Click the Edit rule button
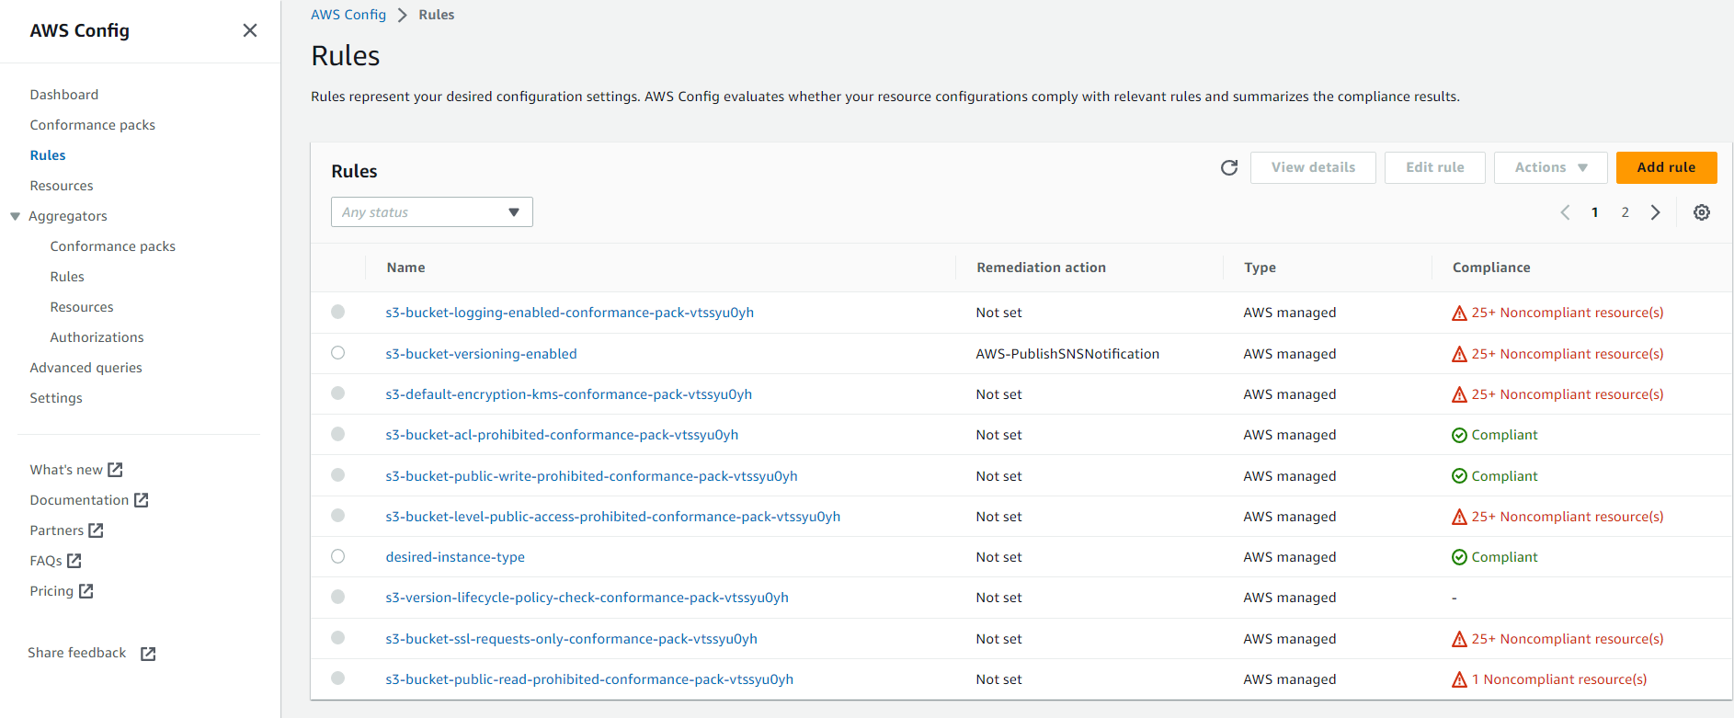The image size is (1734, 718). [x=1435, y=167]
